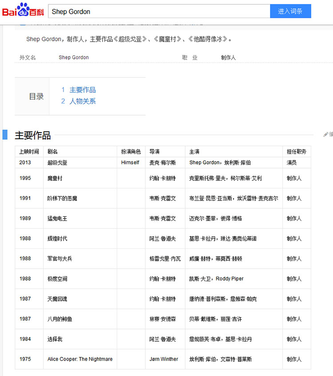Viewport: 333px width, 376px height.
Task: Click the 主要作品 section heading
Action: tap(33, 135)
